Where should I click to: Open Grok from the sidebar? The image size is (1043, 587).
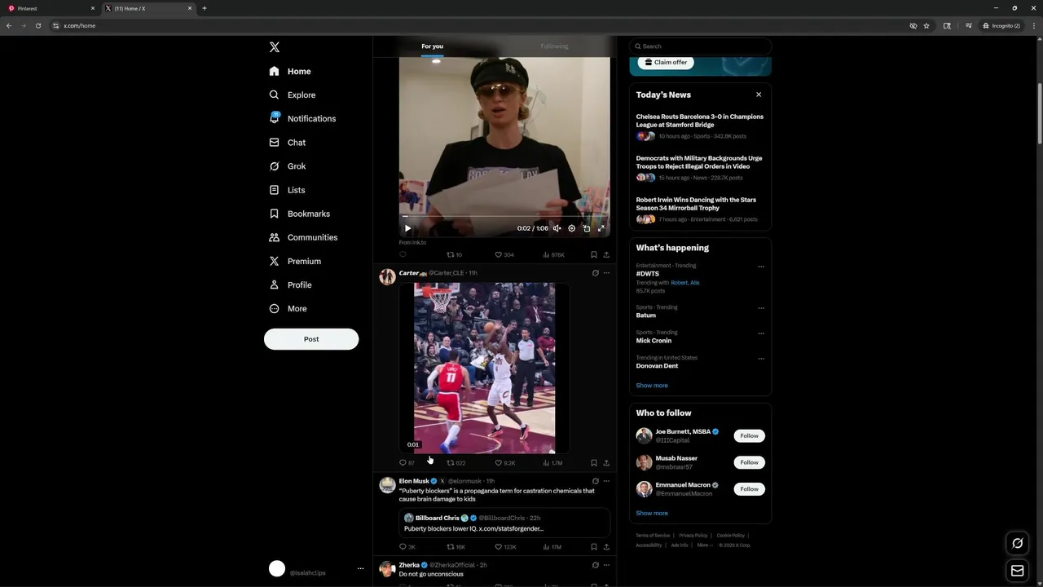[288, 166]
